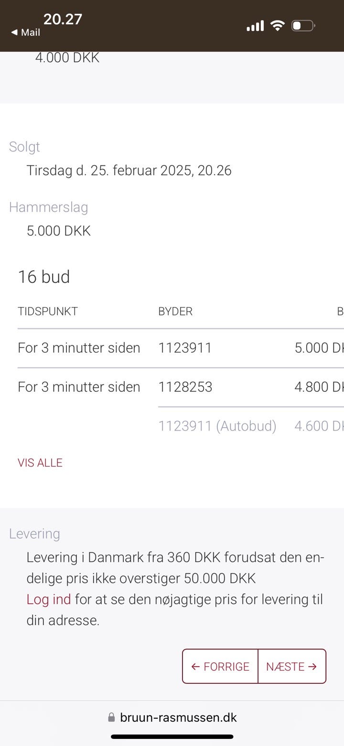Viewport: 344px width, 746px height.
Task: Tap the cellular signal bars icon
Action: pos(255,26)
